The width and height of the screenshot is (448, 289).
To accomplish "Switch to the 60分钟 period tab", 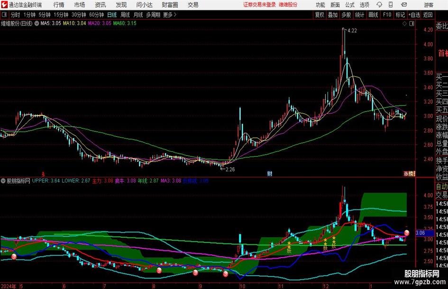I will point(97,15).
